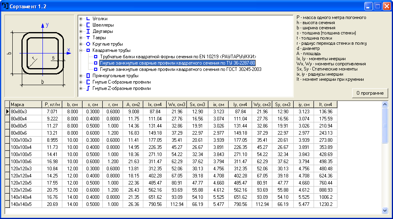Viewport: 393px width, 219px height.
Task: Click the row indicator arrow of 80x80x3
Action: [x=7, y=112]
